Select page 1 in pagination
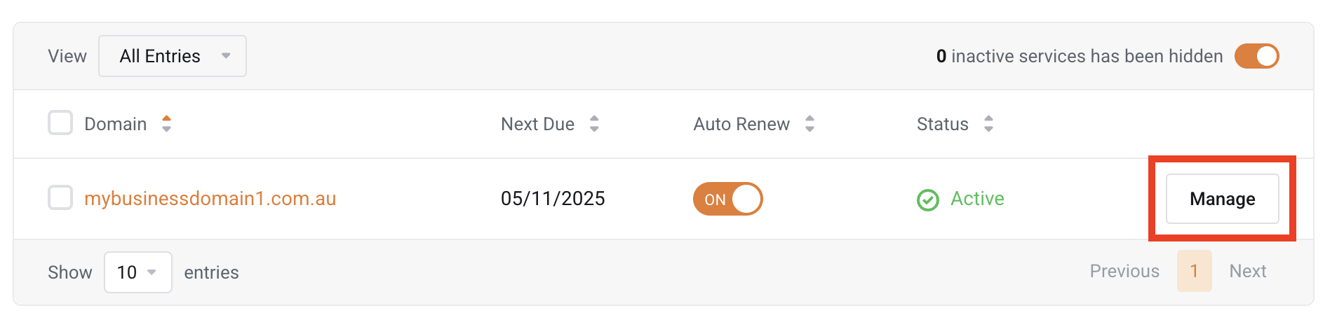 click(1194, 272)
